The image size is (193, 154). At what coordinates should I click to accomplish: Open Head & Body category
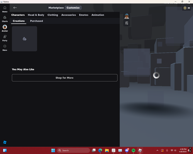tap(36, 15)
